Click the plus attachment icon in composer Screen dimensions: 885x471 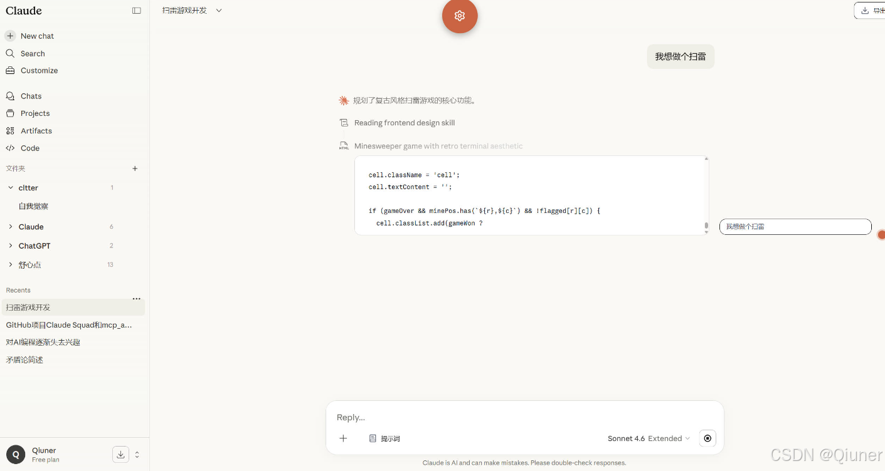(x=343, y=438)
